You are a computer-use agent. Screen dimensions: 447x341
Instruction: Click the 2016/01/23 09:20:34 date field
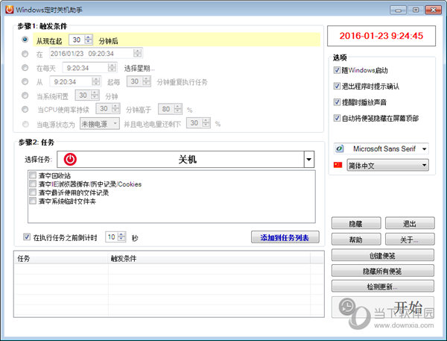click(x=96, y=54)
